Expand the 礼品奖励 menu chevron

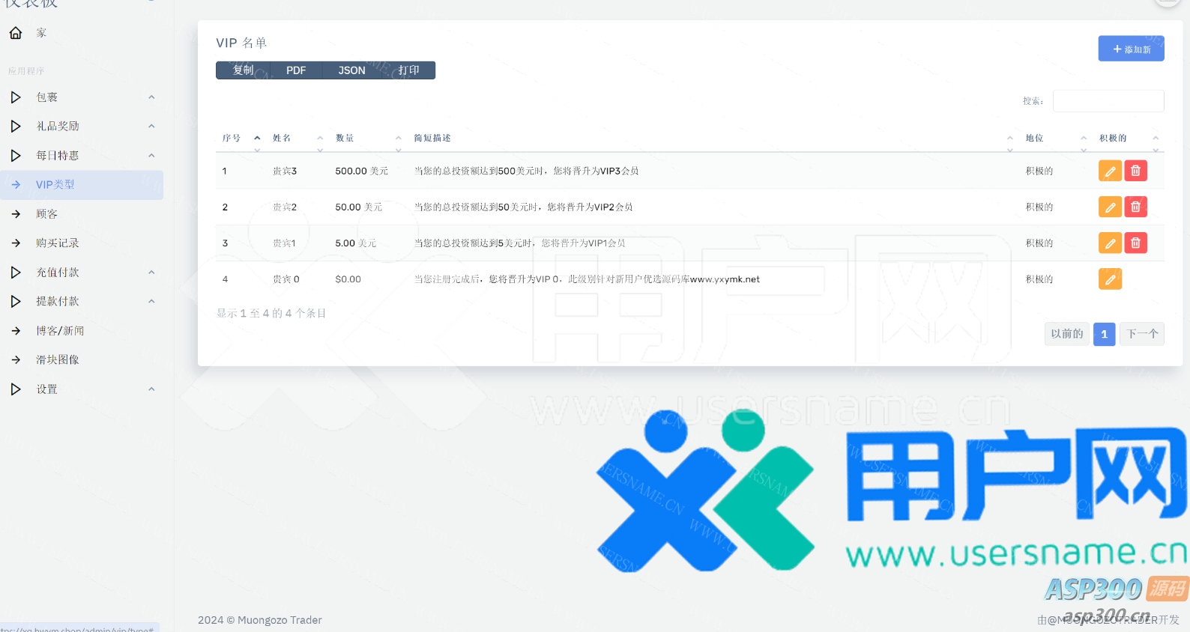tap(151, 127)
